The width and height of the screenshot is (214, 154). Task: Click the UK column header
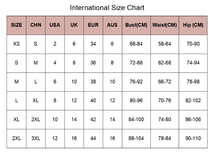(74, 25)
